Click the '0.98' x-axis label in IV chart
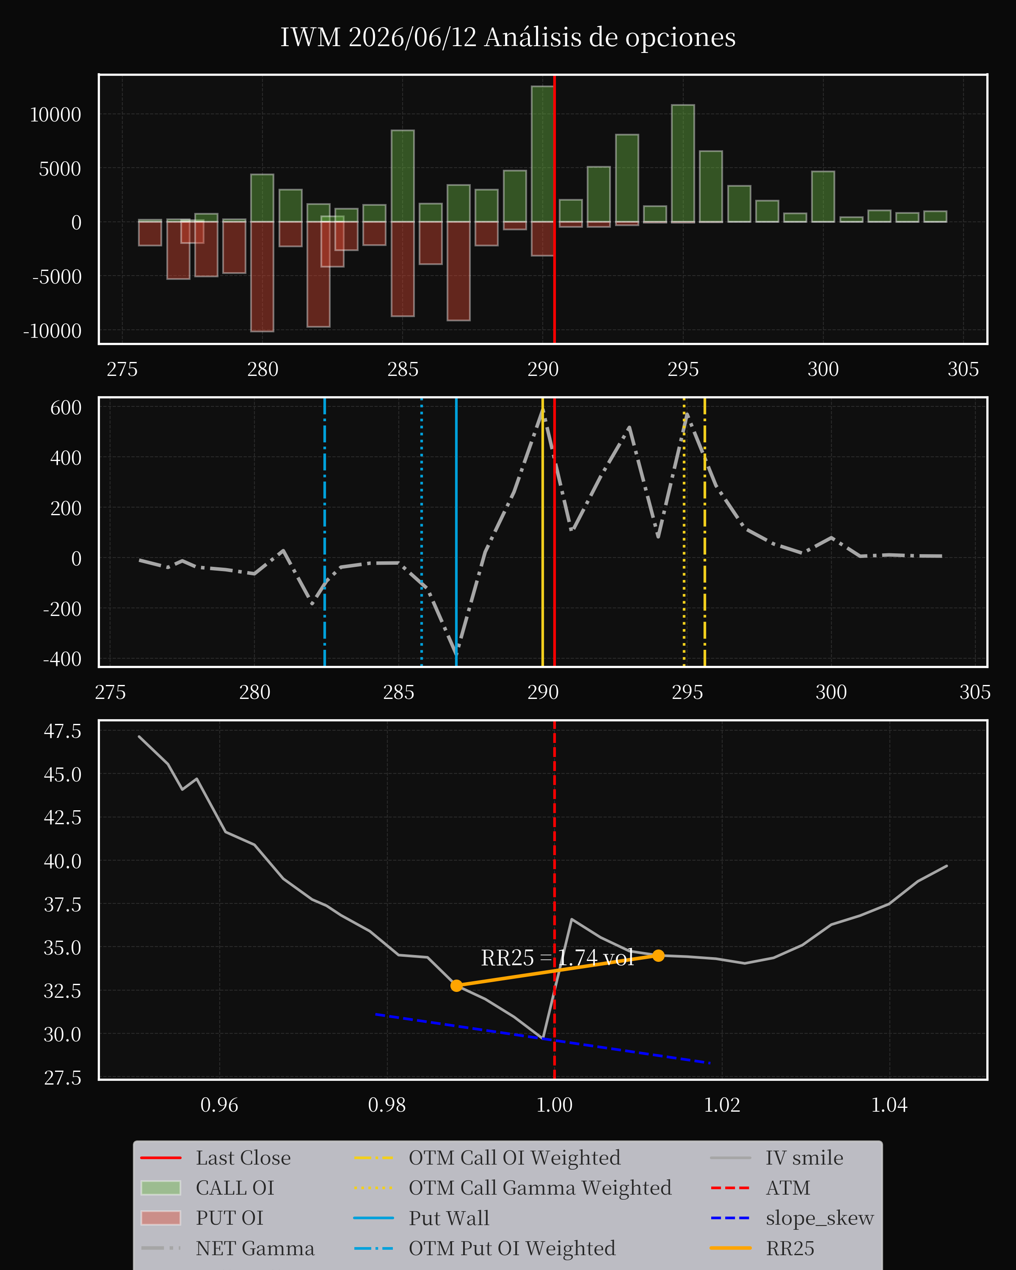Screen dimensions: 1016x1270 tap(387, 1104)
